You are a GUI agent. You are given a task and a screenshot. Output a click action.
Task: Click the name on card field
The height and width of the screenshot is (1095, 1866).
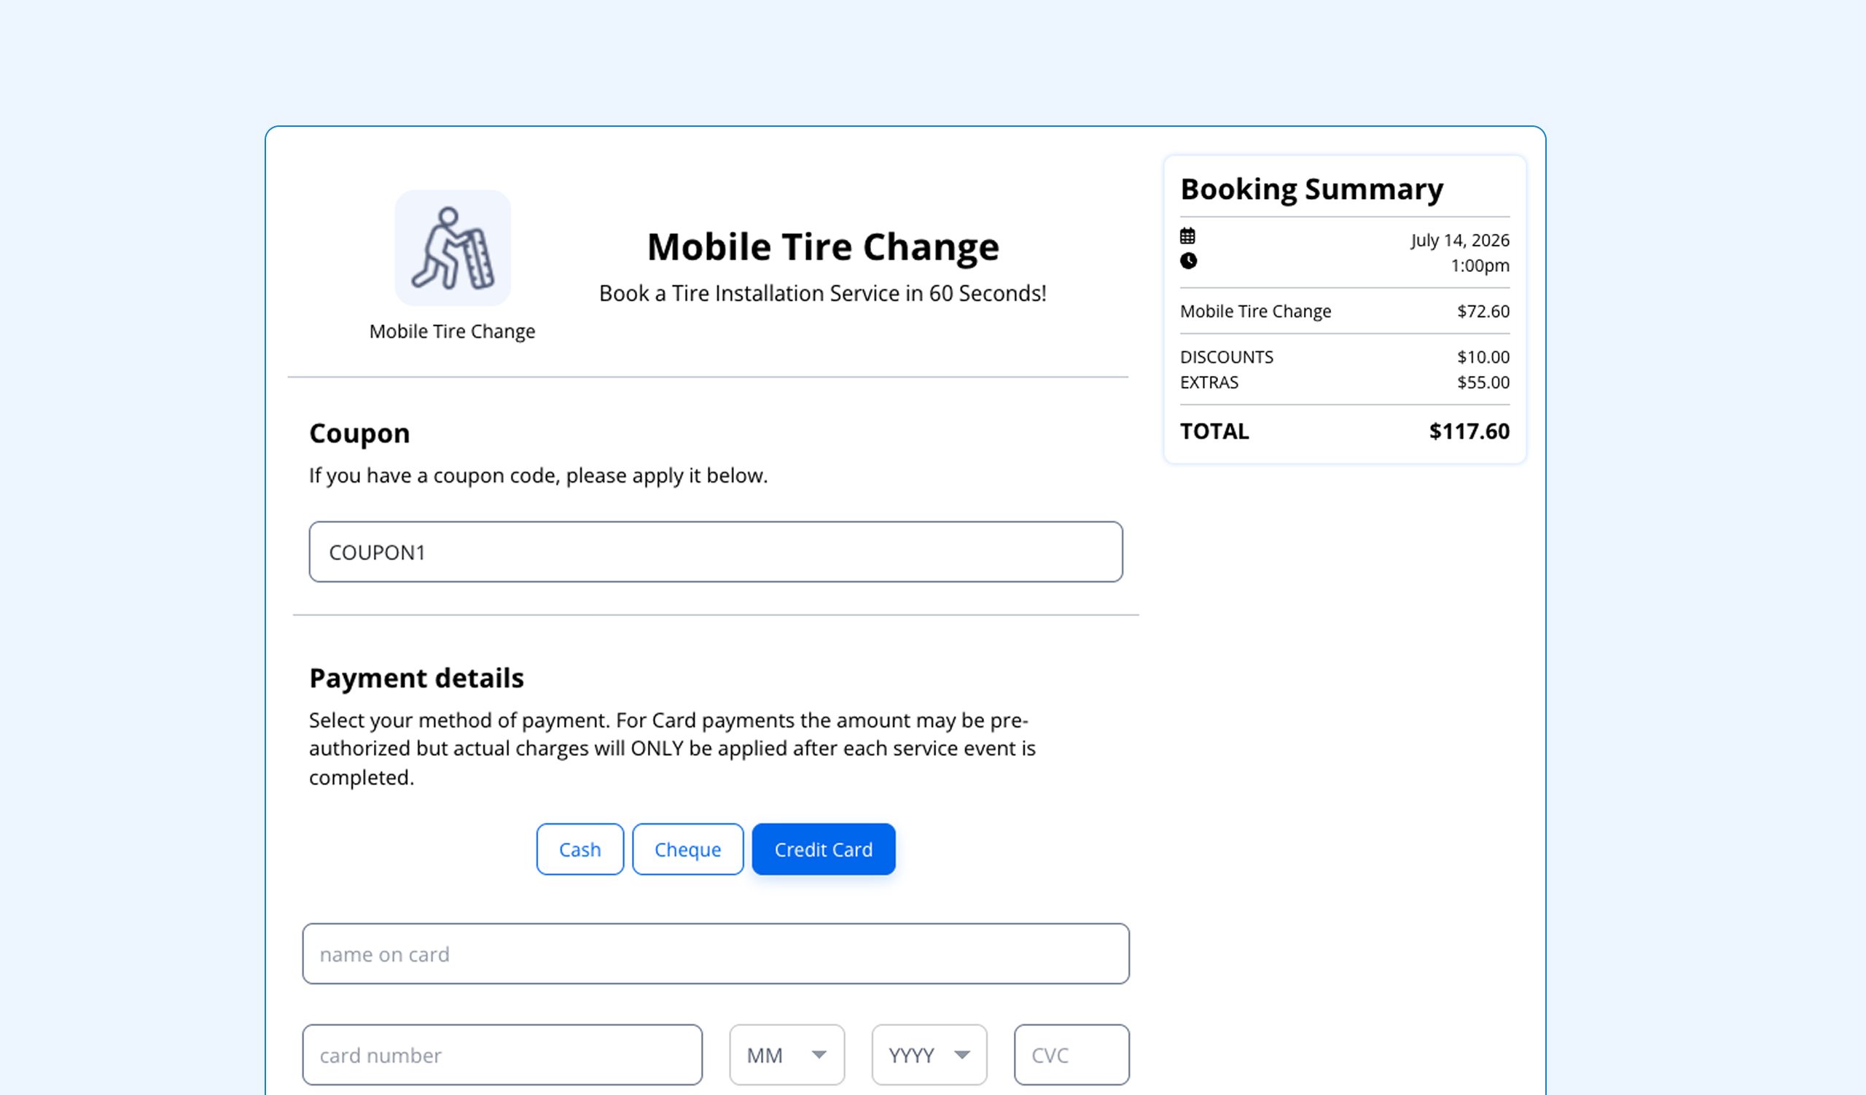pyautogui.click(x=715, y=954)
